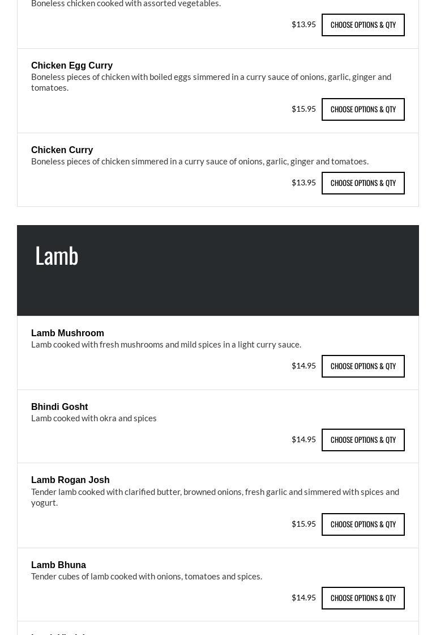Choose options & qty for Lamb Bhuna
This screenshot has width=436, height=635.
click(363, 598)
